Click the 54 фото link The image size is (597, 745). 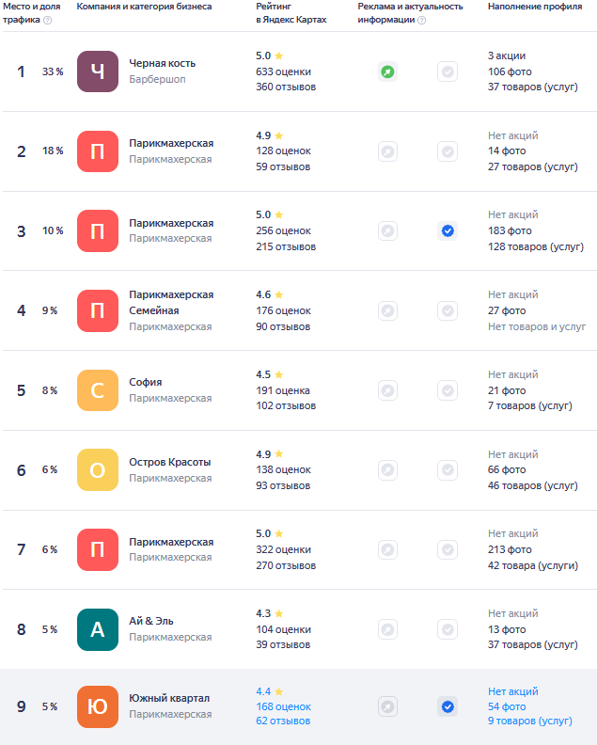pos(507,706)
